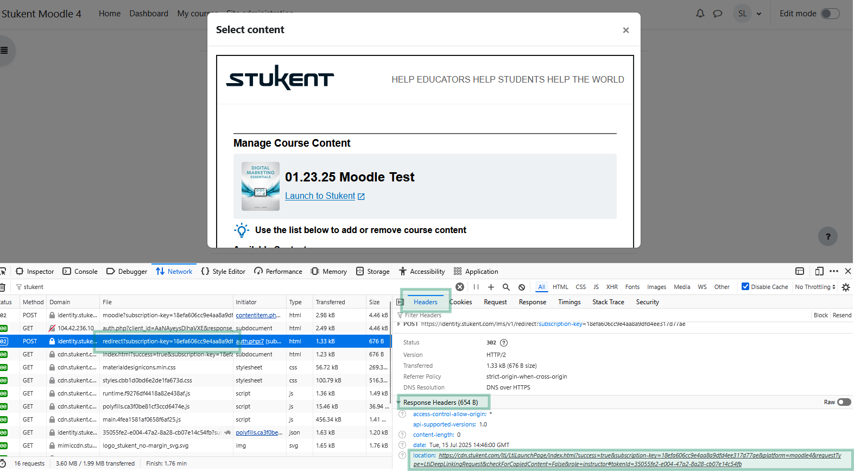Open the Memory devtools tab
This screenshot has height=471, width=854.
point(329,272)
